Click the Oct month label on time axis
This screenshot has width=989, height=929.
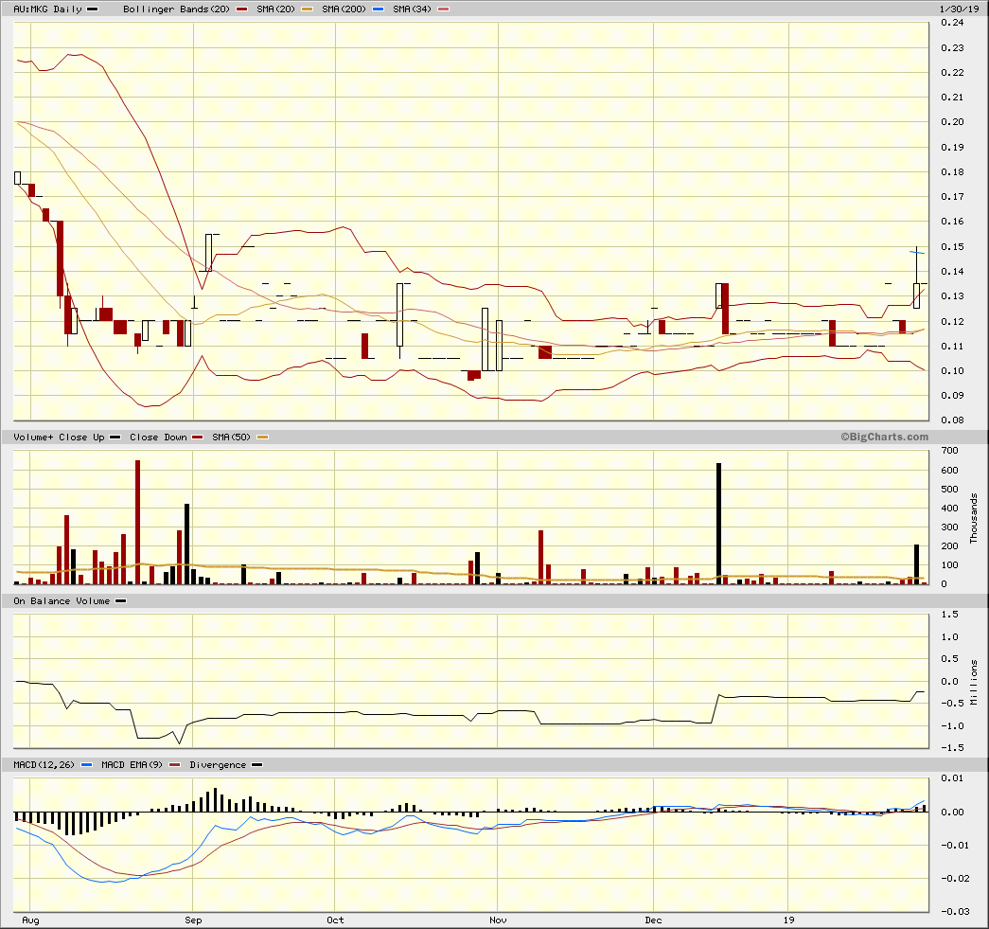click(x=335, y=920)
